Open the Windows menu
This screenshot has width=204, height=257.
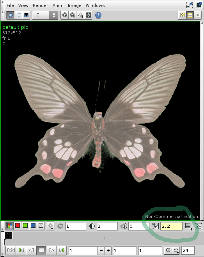tap(95, 5)
